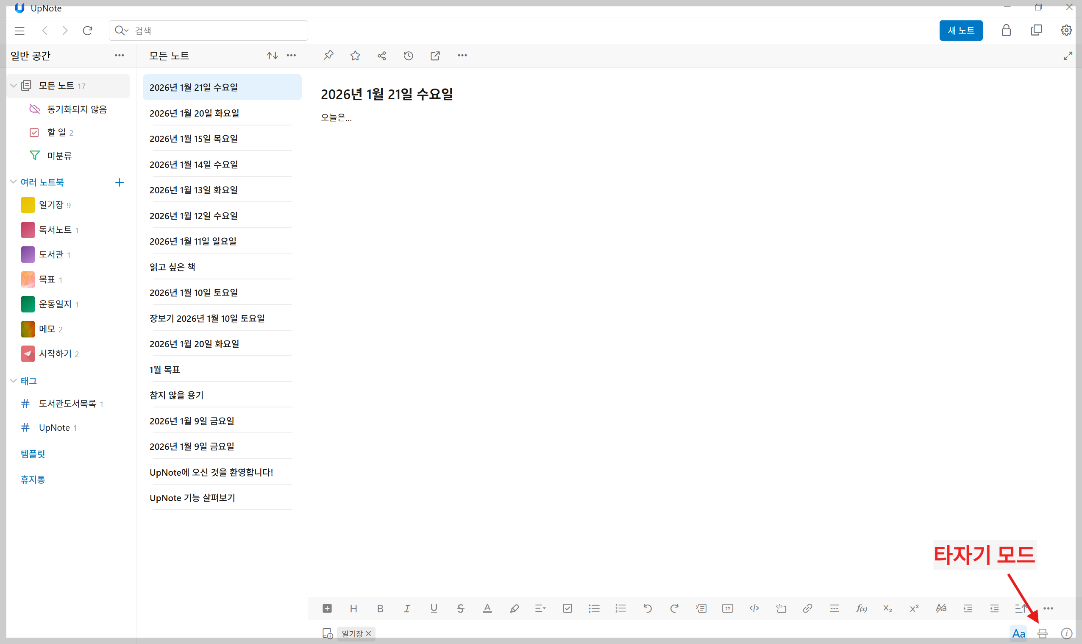This screenshot has width=1082, height=644.
Task: Open note in new window
Action: (435, 56)
